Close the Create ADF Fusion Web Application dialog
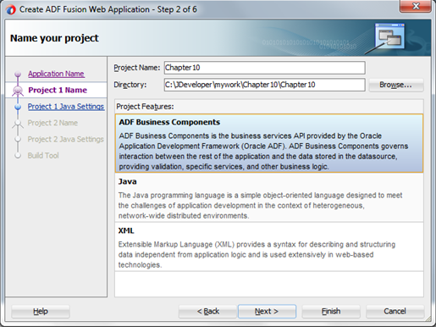436x327 pixels. pyautogui.click(x=416, y=6)
